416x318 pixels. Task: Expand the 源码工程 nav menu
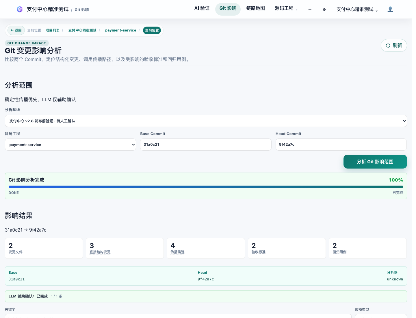(x=286, y=8)
